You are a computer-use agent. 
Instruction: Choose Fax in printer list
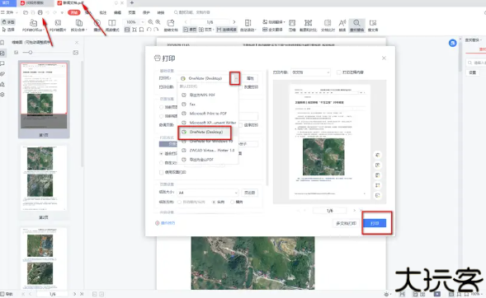(208, 105)
